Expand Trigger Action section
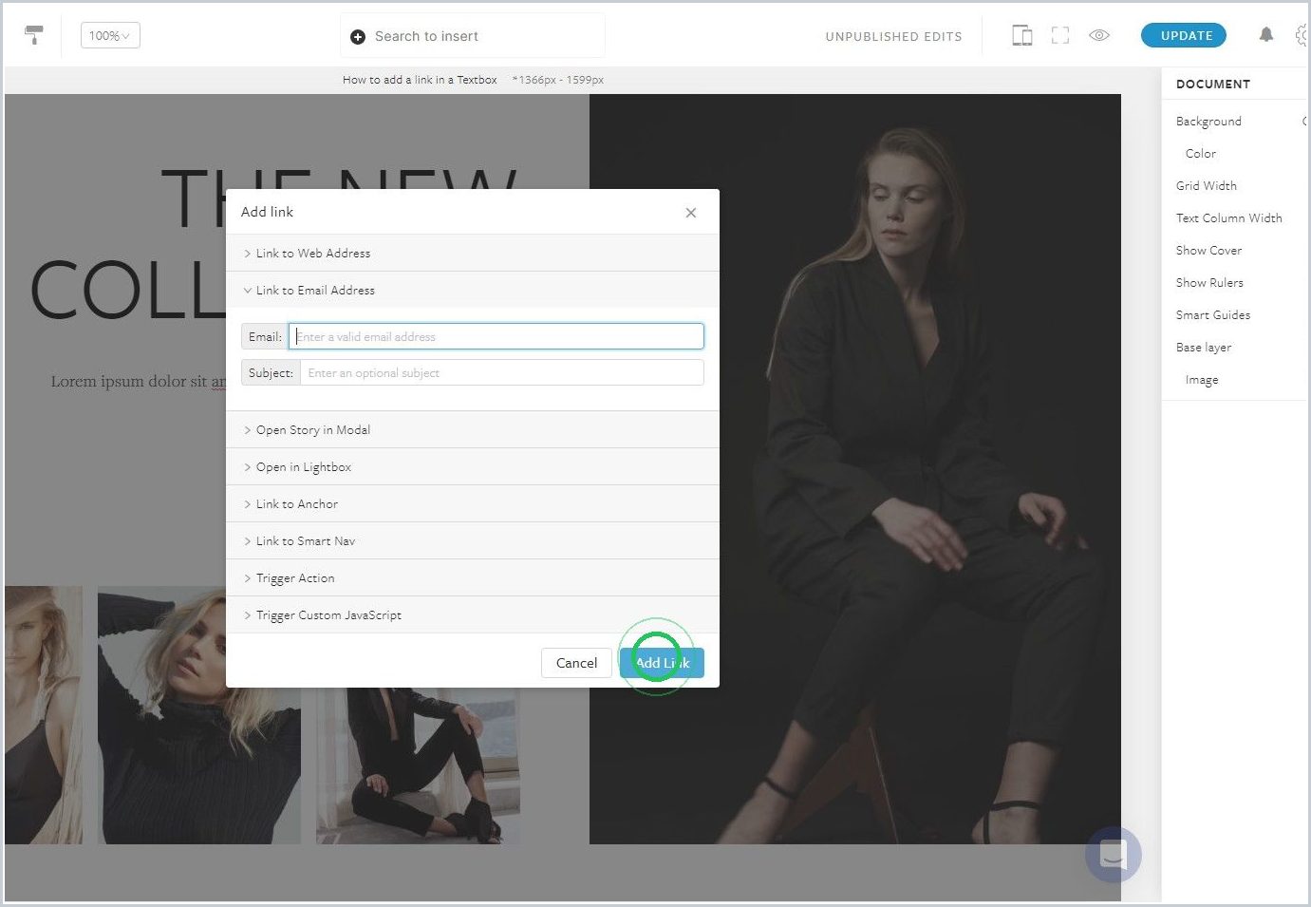The image size is (1311, 907). tap(472, 578)
